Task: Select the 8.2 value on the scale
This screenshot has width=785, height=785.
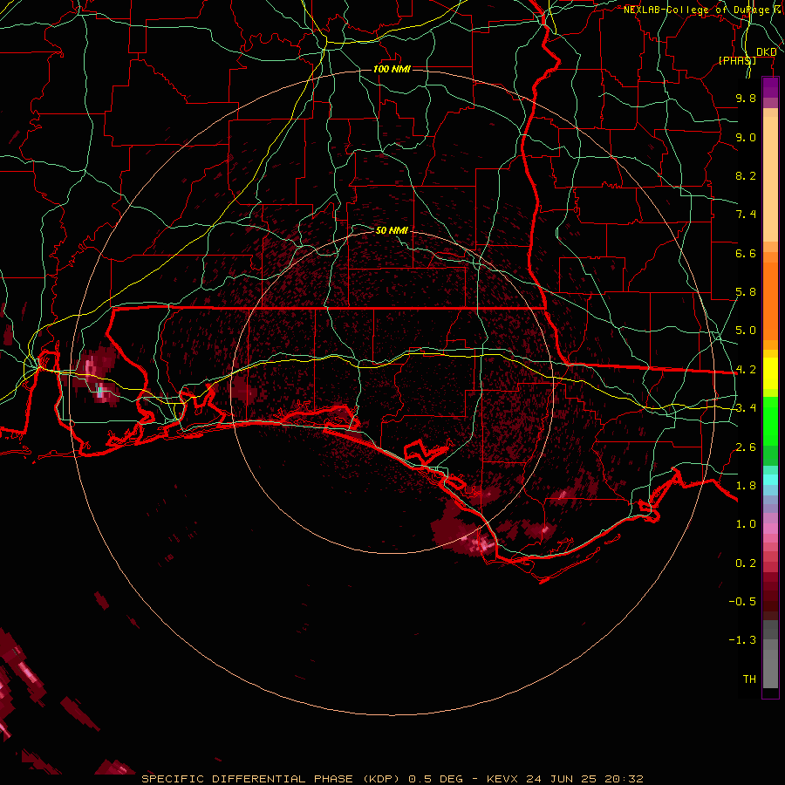Action: click(x=746, y=175)
